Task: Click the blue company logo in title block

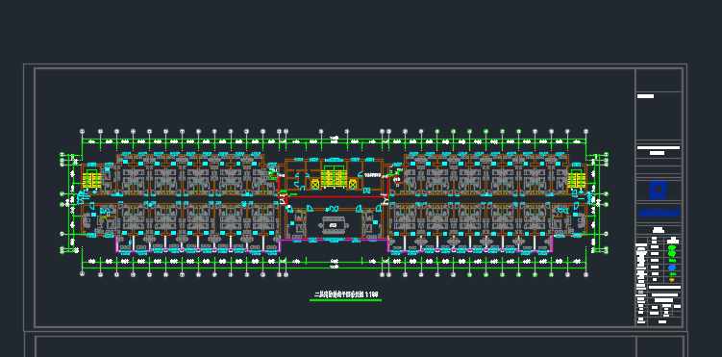Action: (x=658, y=190)
